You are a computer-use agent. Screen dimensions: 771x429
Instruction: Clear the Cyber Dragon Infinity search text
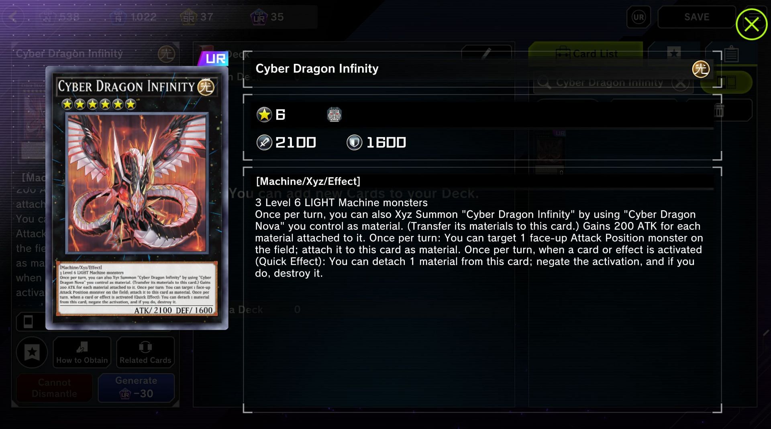[681, 83]
